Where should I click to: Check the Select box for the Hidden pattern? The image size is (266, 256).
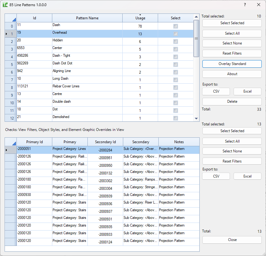175,41
